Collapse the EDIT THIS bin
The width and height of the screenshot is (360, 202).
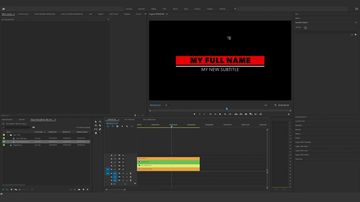point(8,135)
